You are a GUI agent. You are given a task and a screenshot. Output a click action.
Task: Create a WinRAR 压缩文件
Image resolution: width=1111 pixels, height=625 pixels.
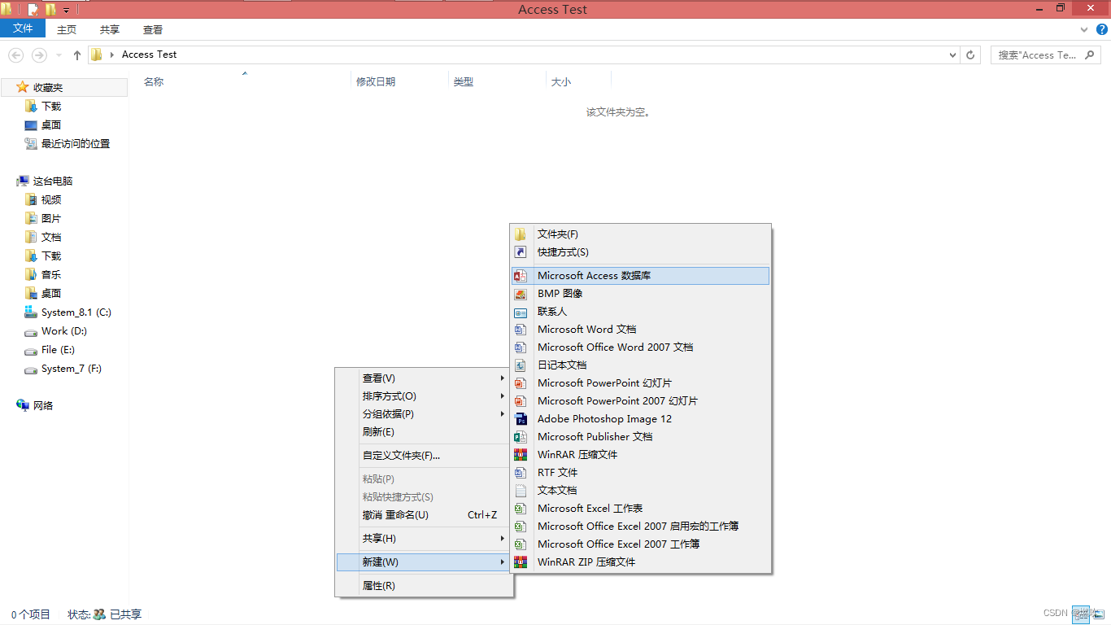click(640, 455)
